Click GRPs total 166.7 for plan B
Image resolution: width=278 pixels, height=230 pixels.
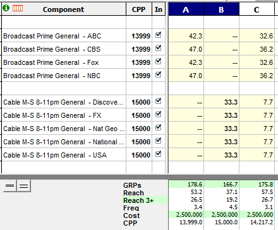[230, 185]
